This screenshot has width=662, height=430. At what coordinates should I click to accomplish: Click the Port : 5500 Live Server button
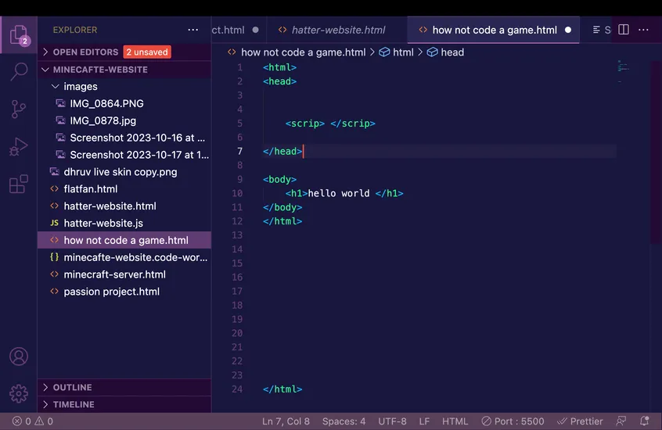(513, 421)
